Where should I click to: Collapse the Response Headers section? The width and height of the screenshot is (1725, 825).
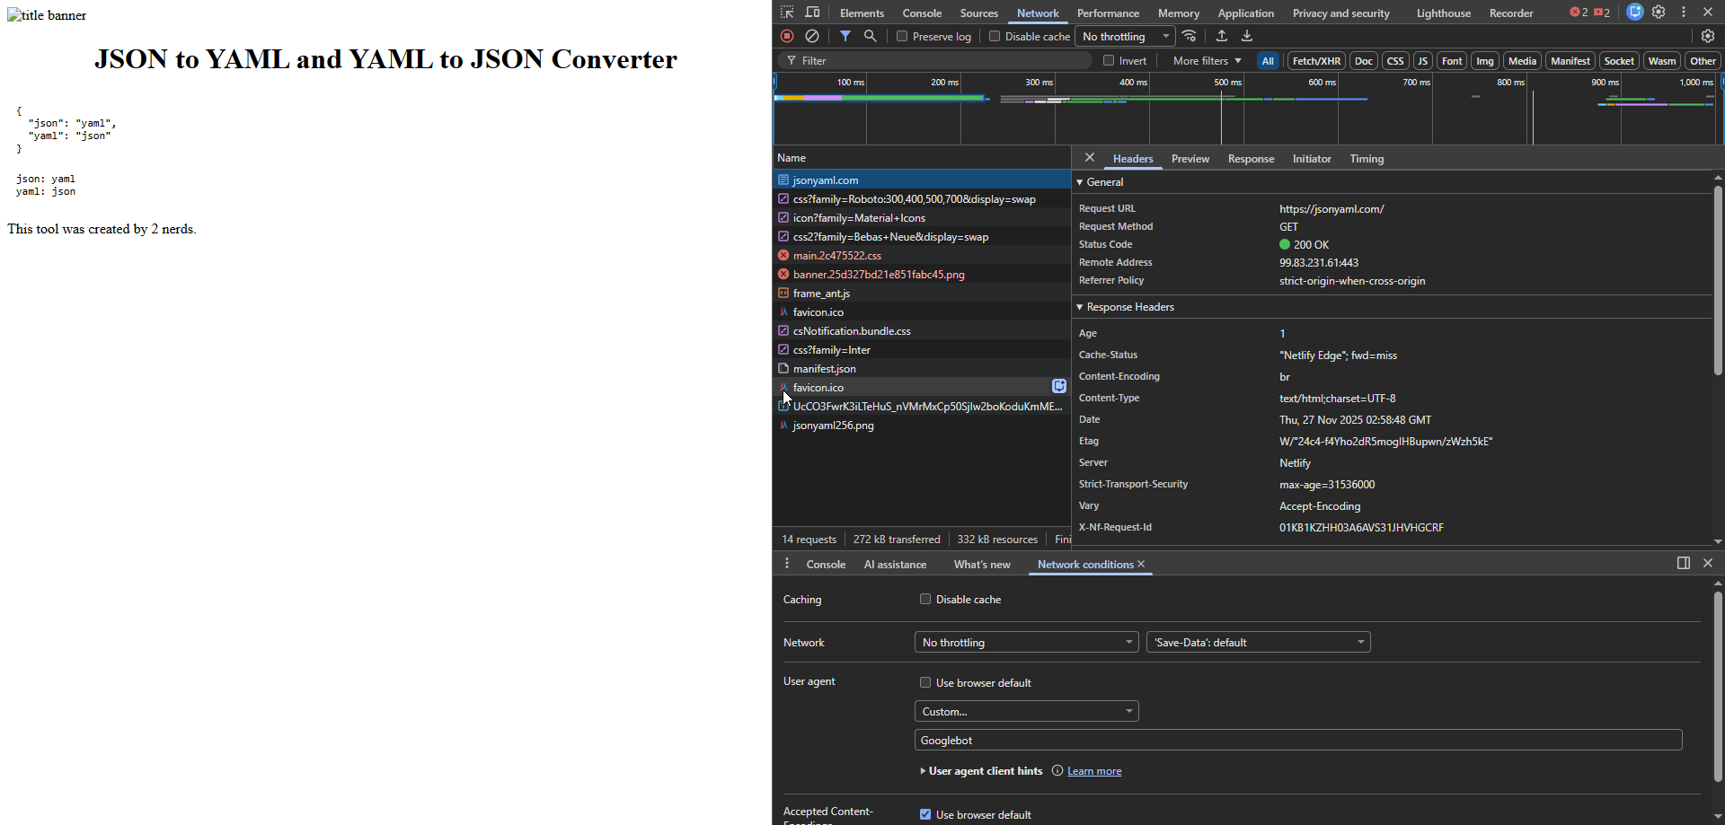point(1080,307)
